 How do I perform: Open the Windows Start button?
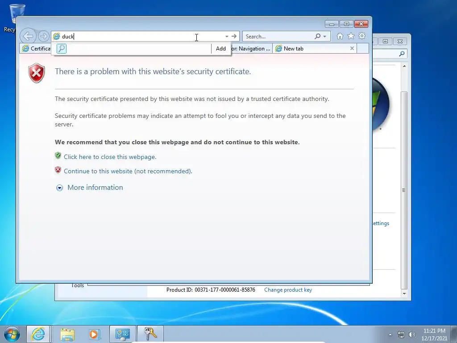[12, 334]
